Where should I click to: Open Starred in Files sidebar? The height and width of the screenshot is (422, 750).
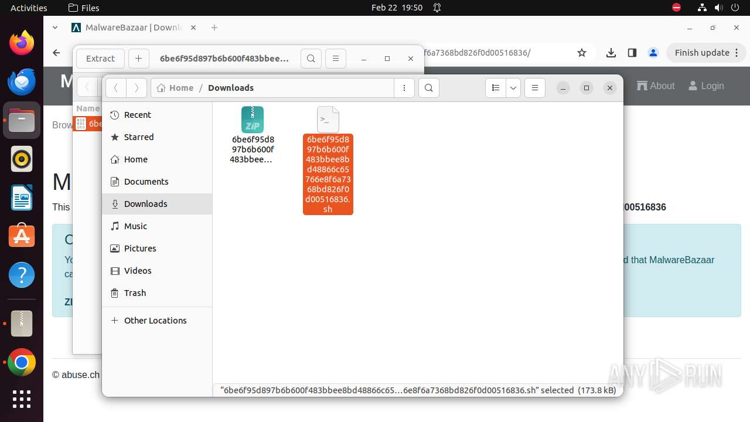pyautogui.click(x=157, y=137)
